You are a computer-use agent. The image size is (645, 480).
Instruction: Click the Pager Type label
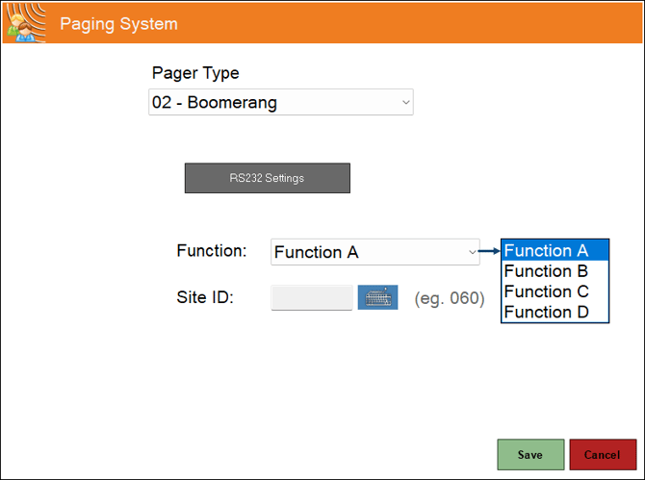[195, 73]
